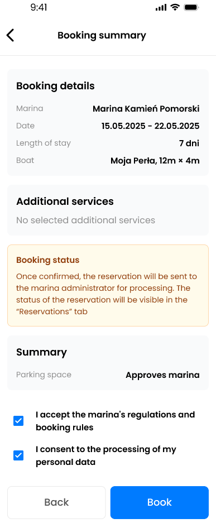The height and width of the screenshot is (528, 216).
Task: Tap the battery icon in the status bar
Action: tap(191, 7)
